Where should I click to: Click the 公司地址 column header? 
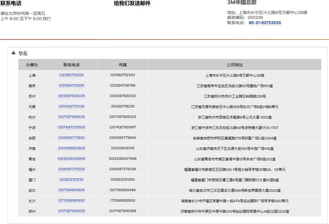[234, 65]
